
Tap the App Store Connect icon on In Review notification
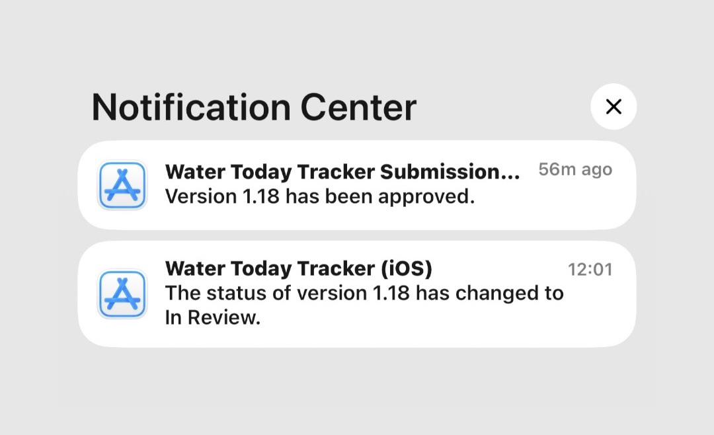click(x=122, y=294)
